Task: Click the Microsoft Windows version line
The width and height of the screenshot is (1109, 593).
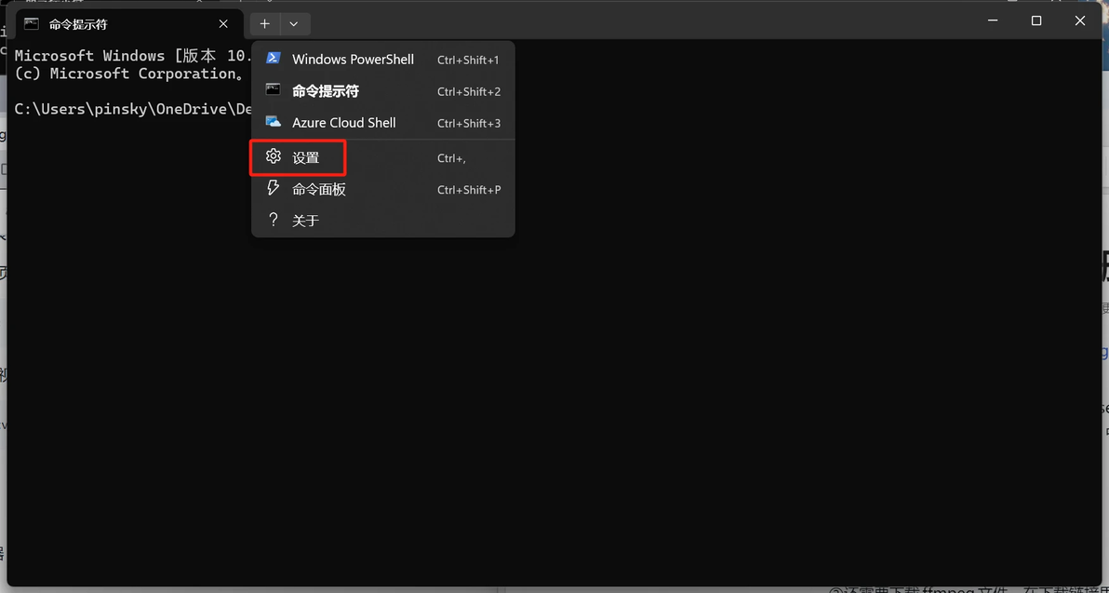Action: tap(132, 56)
